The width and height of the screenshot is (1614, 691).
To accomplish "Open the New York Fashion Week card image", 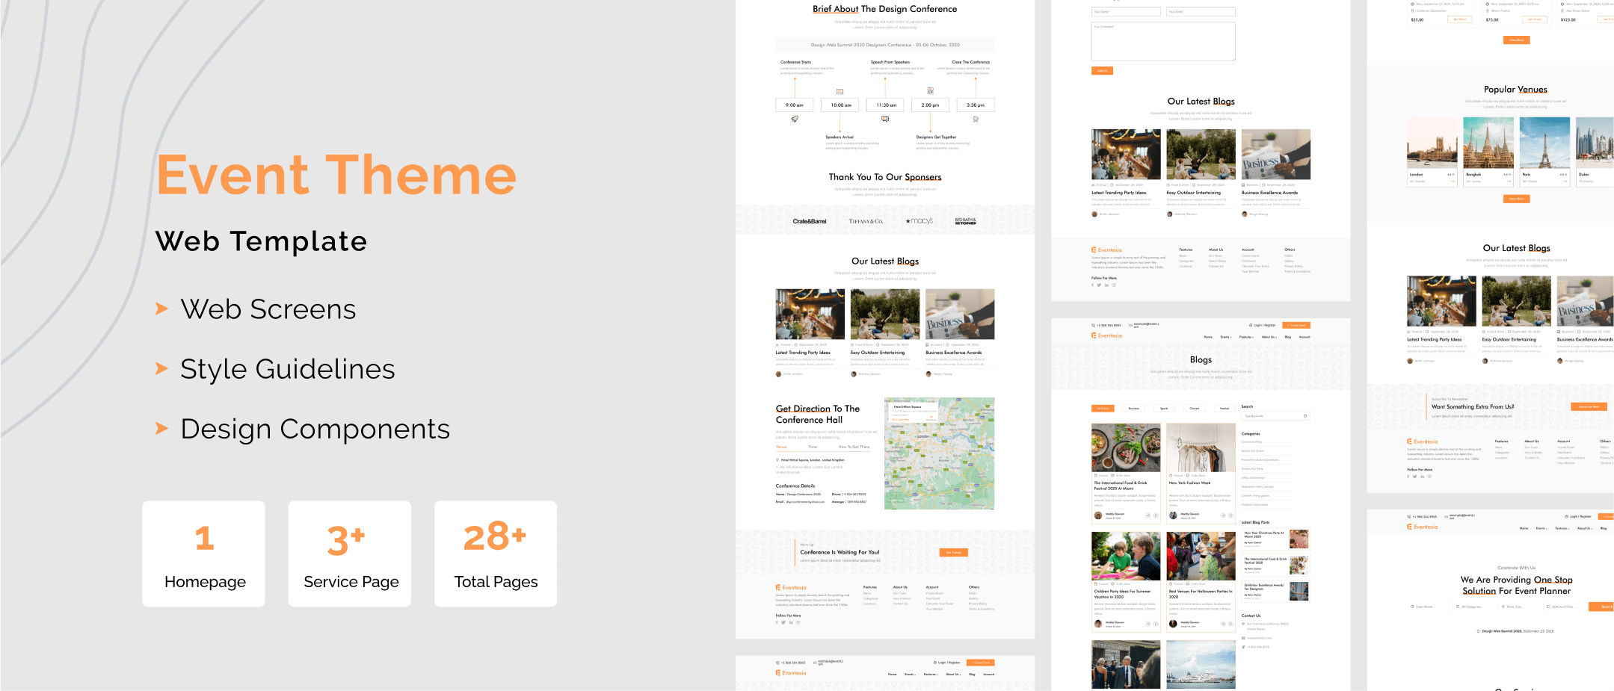I will tap(1201, 447).
